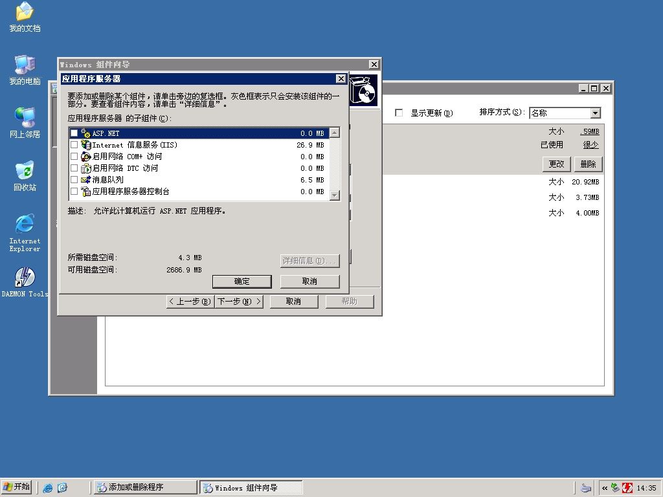Check the 消息队列 checkbox

pos(74,180)
